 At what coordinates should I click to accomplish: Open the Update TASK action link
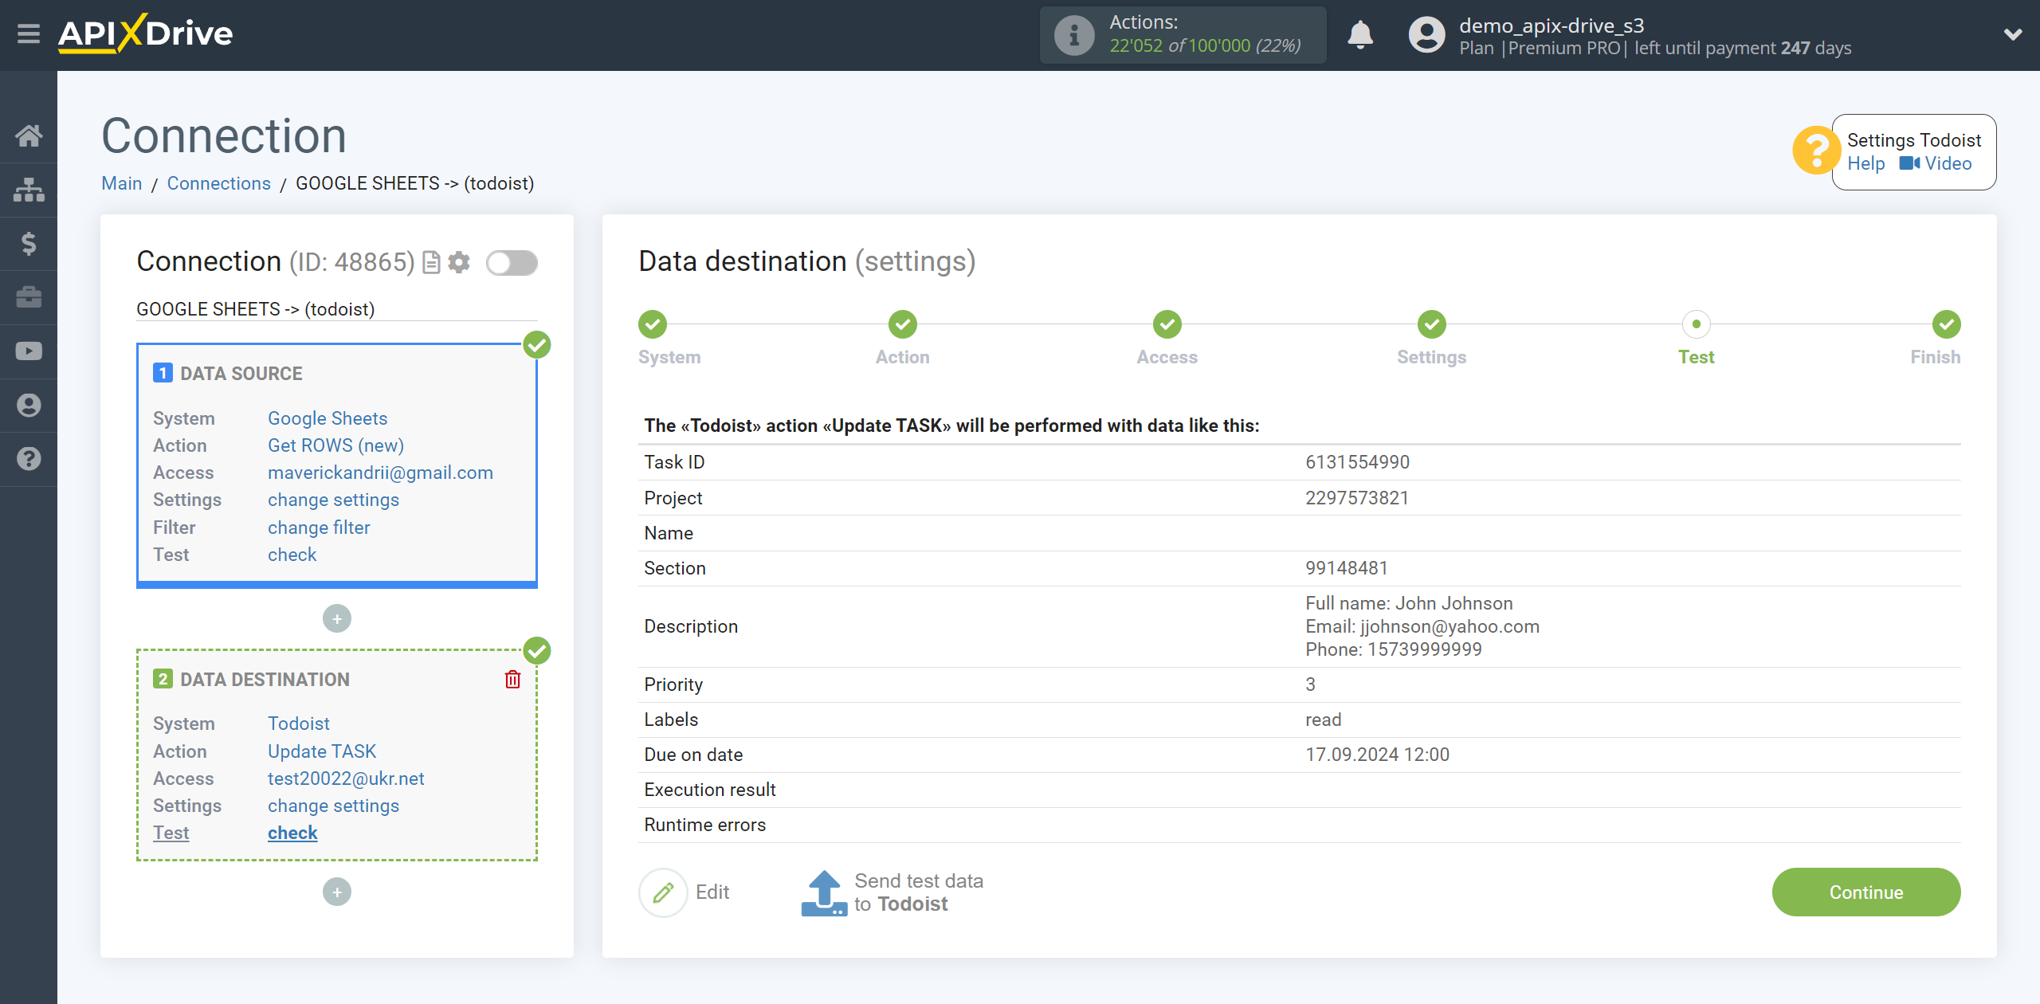(322, 751)
